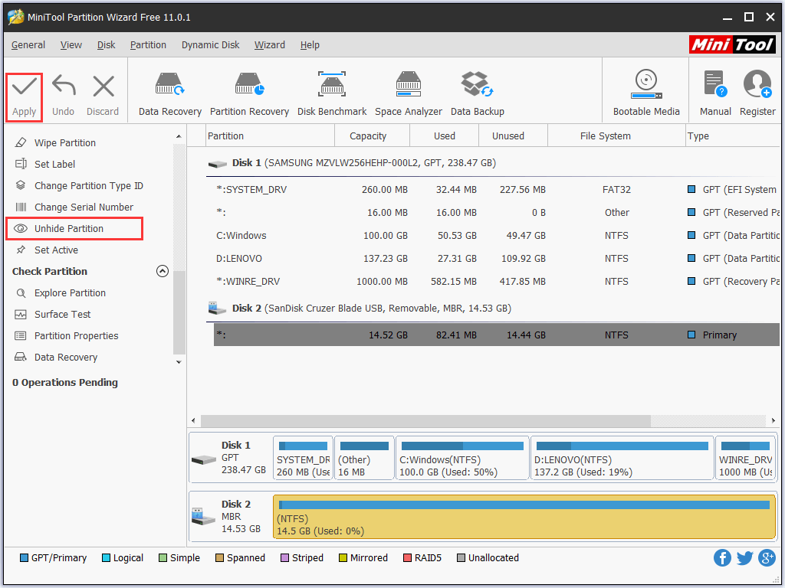Select the SYSTEM_DRV partition row
The width and height of the screenshot is (785, 588).
(x=497, y=190)
